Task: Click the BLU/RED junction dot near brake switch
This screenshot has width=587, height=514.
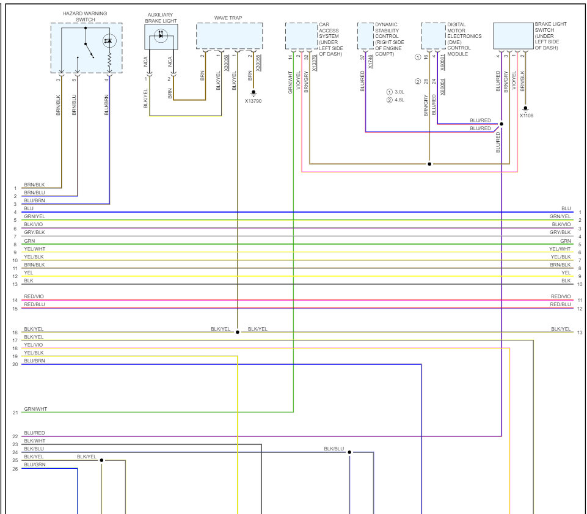Action: click(x=501, y=124)
